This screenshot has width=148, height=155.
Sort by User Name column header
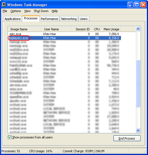[56, 29]
